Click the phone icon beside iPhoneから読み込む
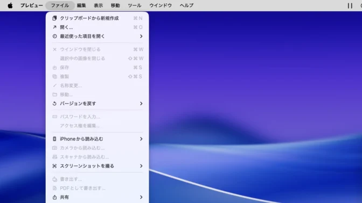This screenshot has height=203, width=362. point(54,139)
